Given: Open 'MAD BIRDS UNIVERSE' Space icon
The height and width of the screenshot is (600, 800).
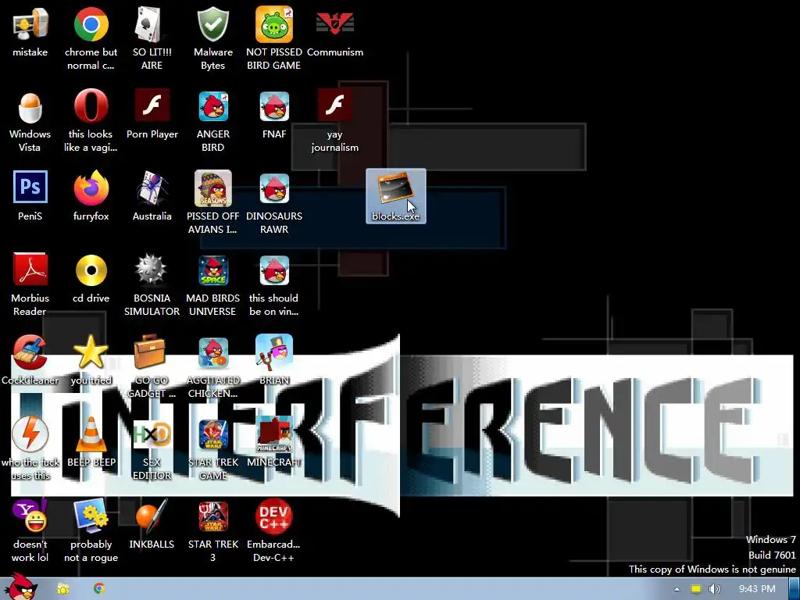Looking at the screenshot, I should click(x=212, y=270).
